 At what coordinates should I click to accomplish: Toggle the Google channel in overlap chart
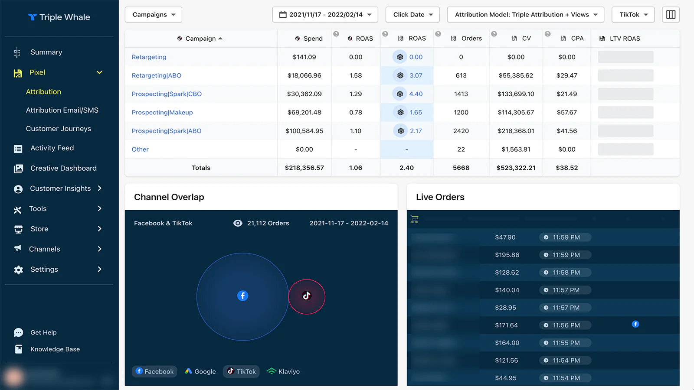[x=200, y=371]
